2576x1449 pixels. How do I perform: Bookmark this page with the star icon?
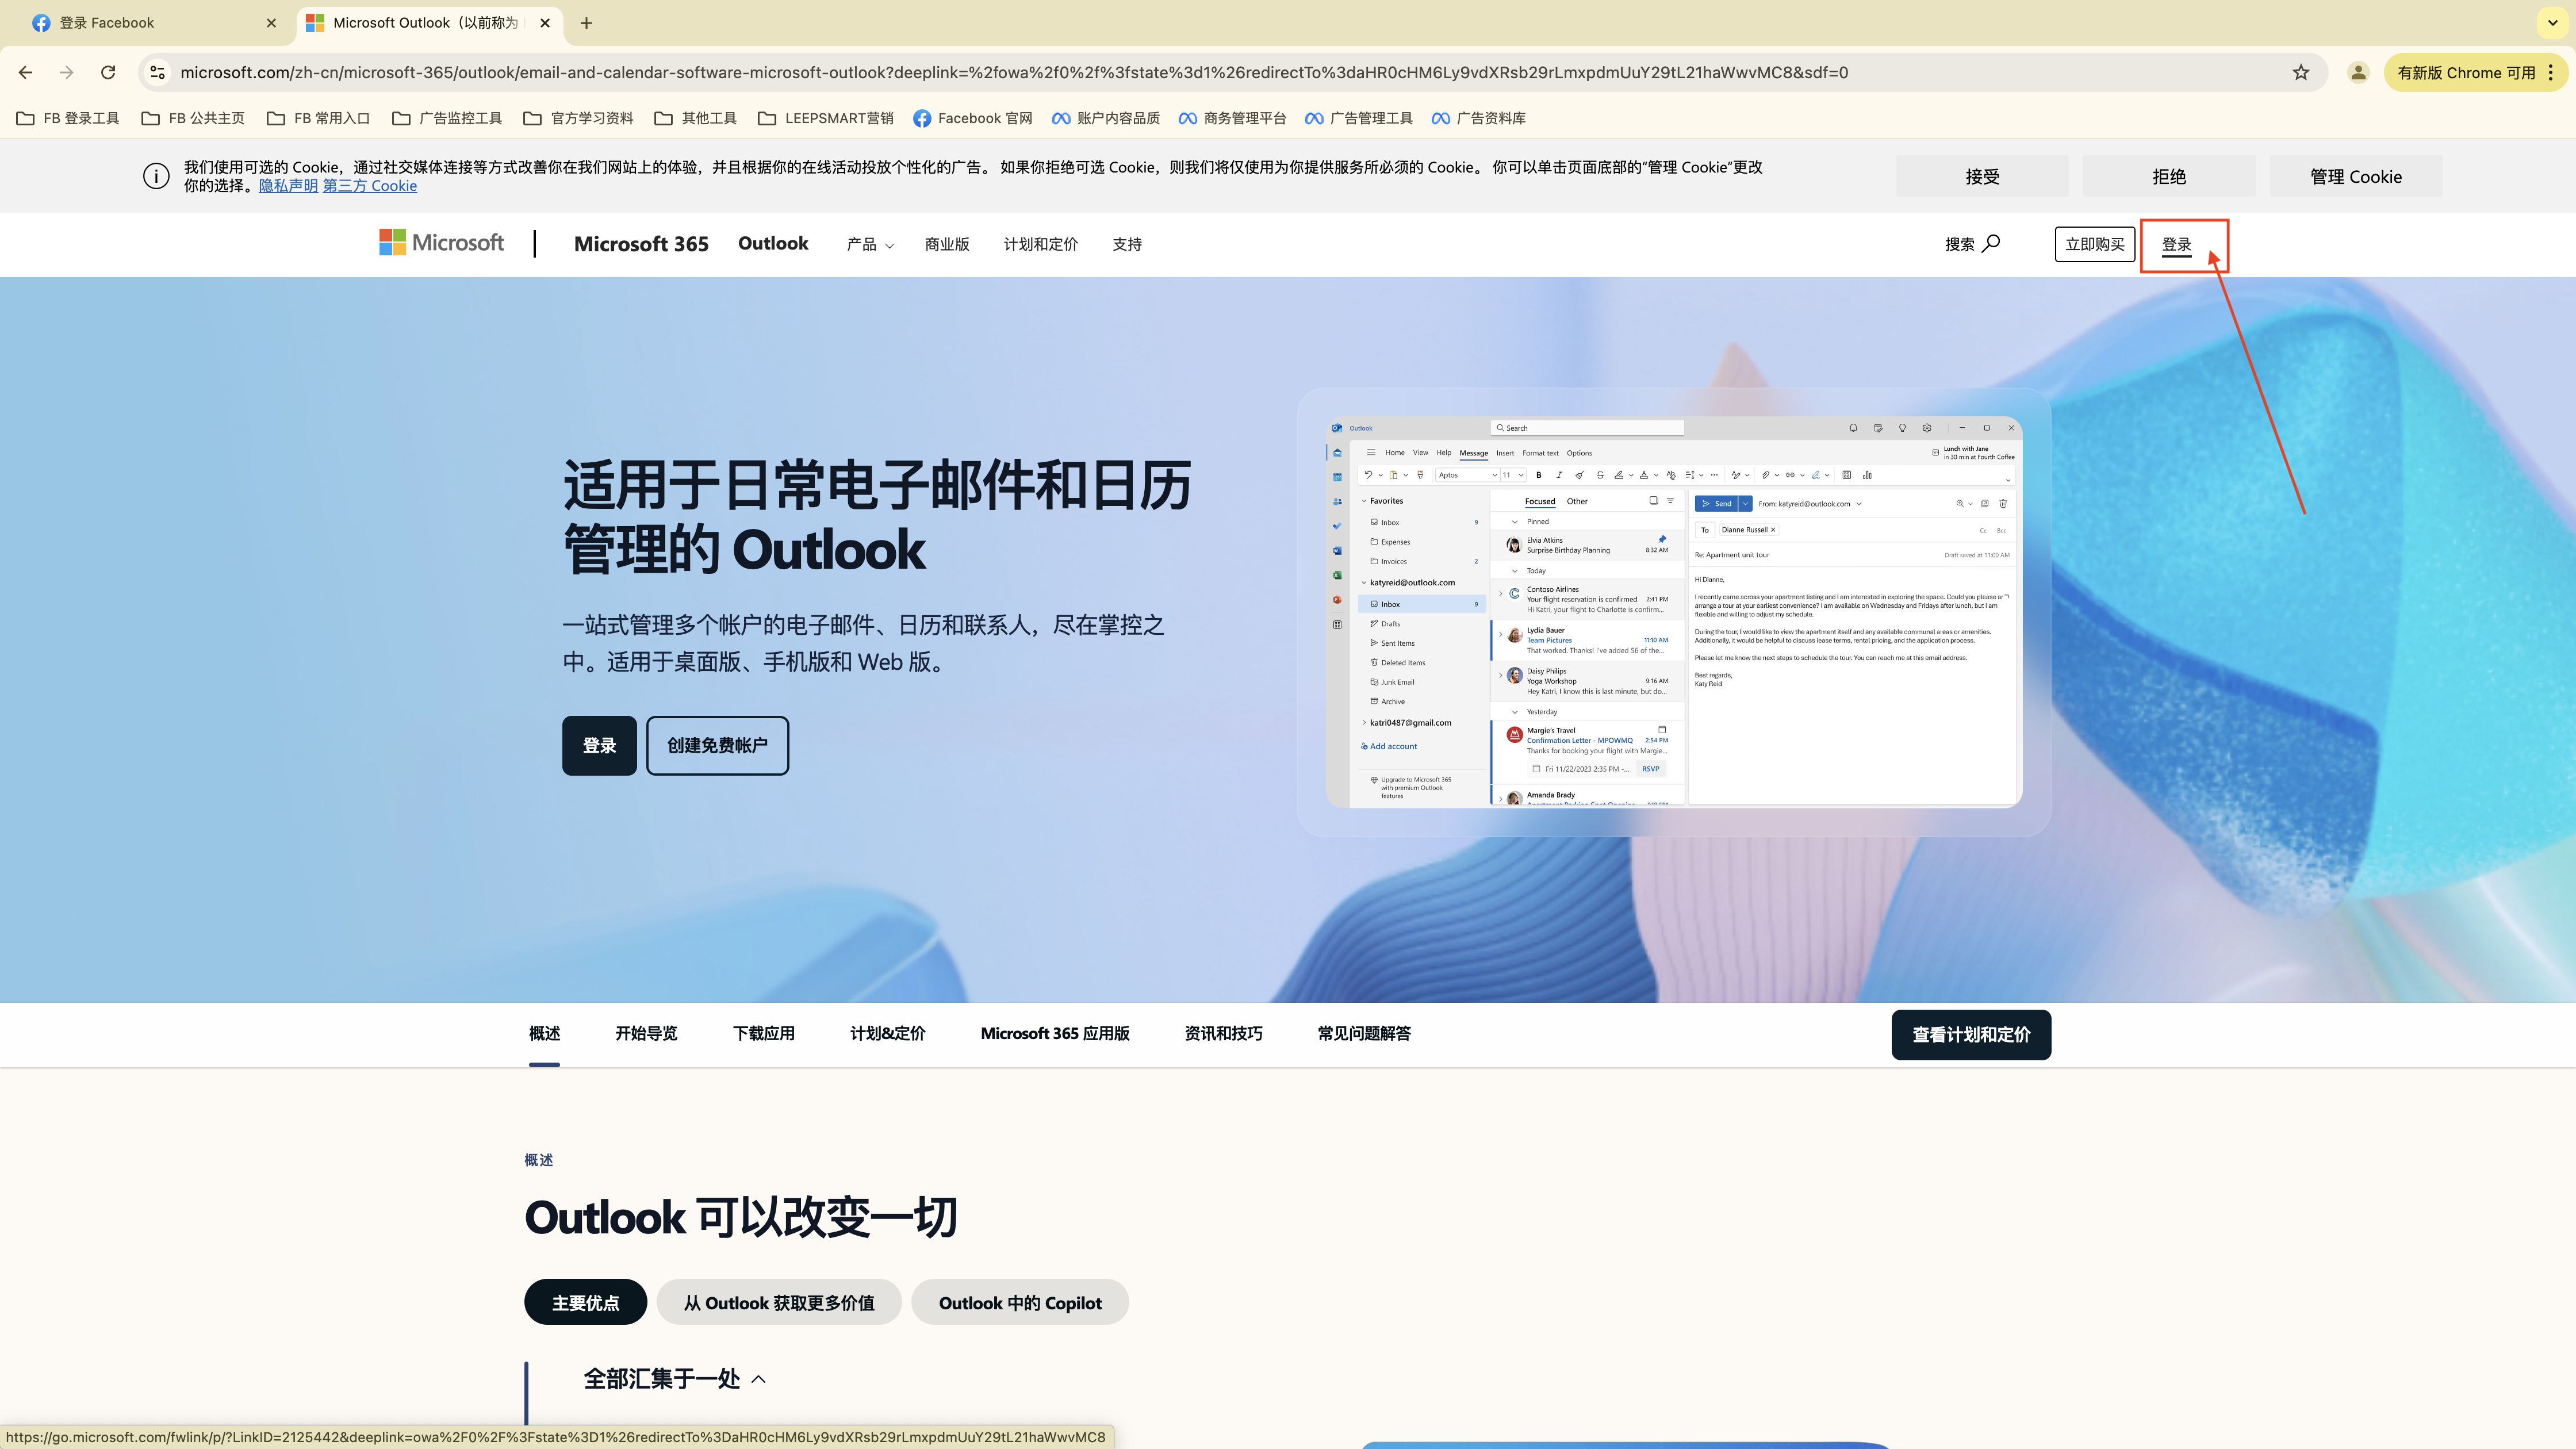[2301, 72]
